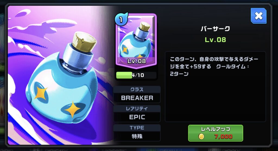
Task: Click the gold cork of the potion bottle
Action: pyautogui.click(x=84, y=41)
